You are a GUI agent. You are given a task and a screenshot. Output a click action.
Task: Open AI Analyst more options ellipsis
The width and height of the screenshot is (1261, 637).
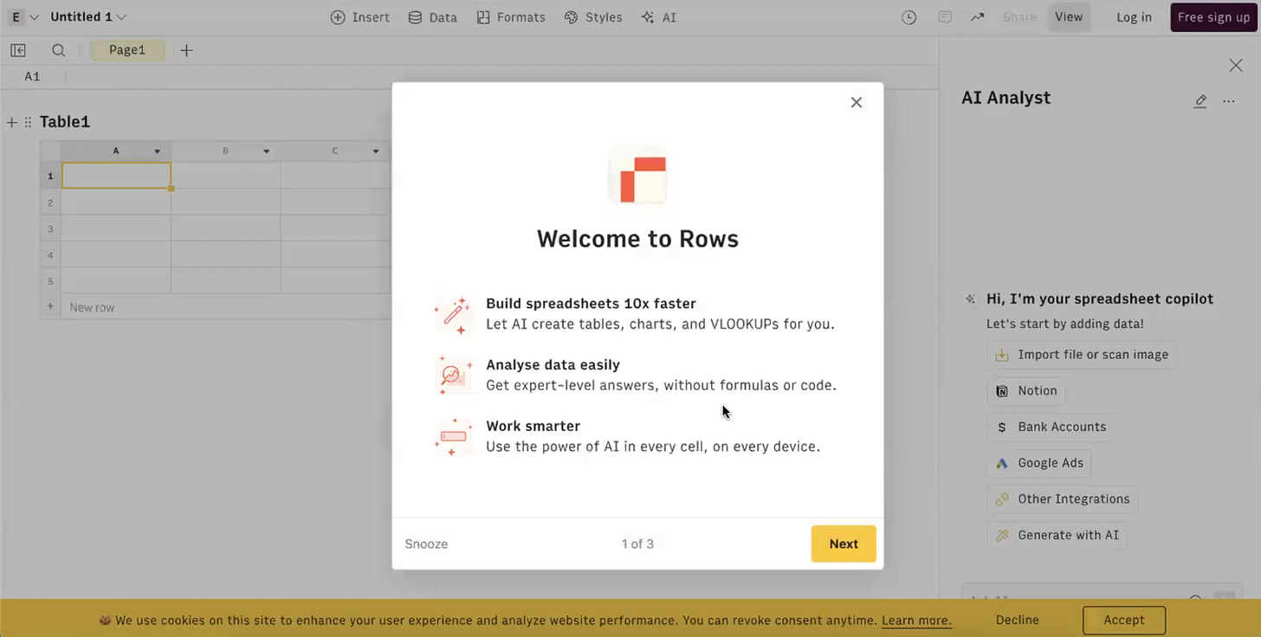(1228, 101)
